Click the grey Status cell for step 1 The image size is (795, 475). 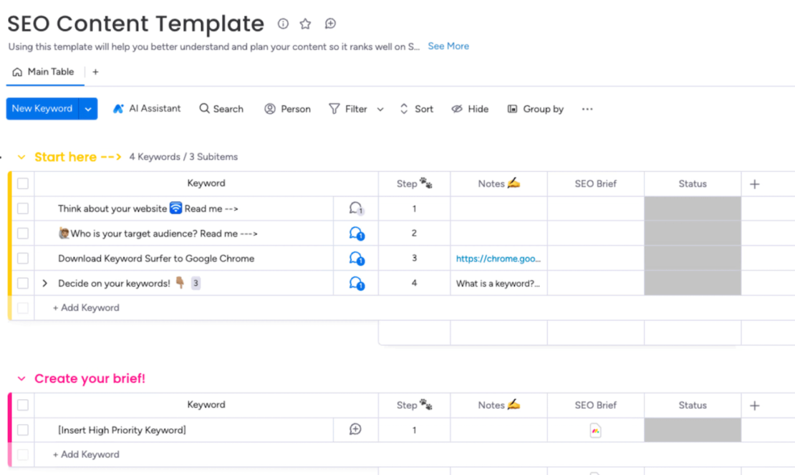point(692,209)
